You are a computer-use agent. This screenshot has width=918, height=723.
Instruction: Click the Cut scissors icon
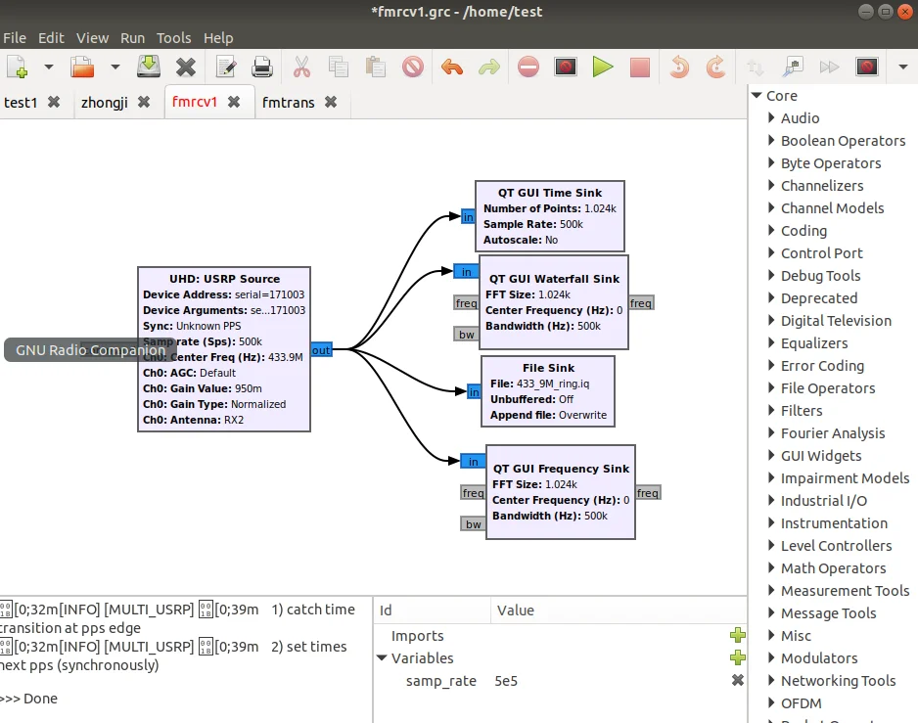tap(301, 67)
